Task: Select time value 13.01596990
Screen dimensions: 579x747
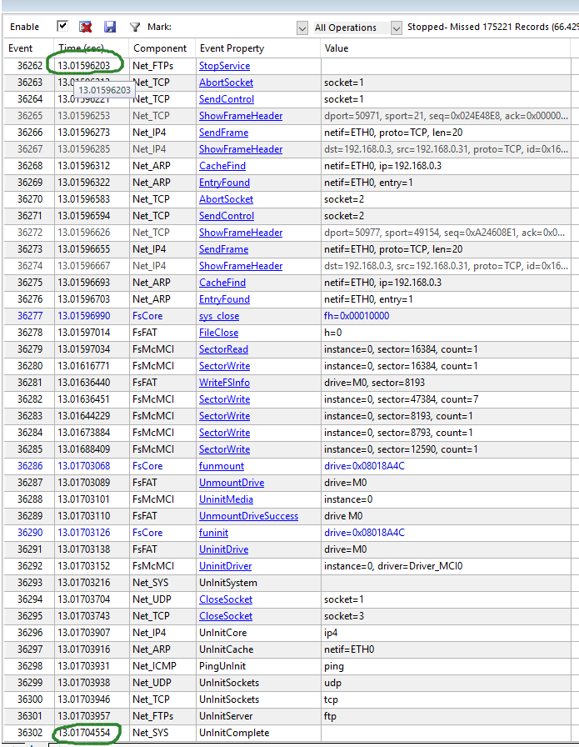Action: [x=84, y=316]
